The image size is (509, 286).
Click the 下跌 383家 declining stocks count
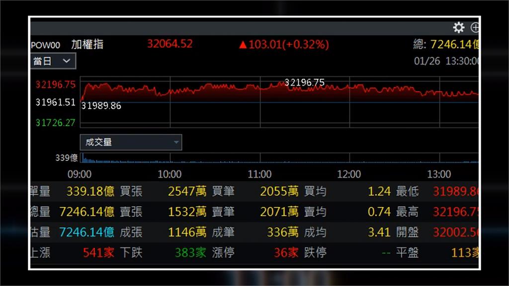(x=192, y=253)
